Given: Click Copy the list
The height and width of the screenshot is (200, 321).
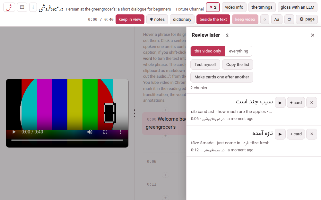Looking at the screenshot, I should pos(238,65).
